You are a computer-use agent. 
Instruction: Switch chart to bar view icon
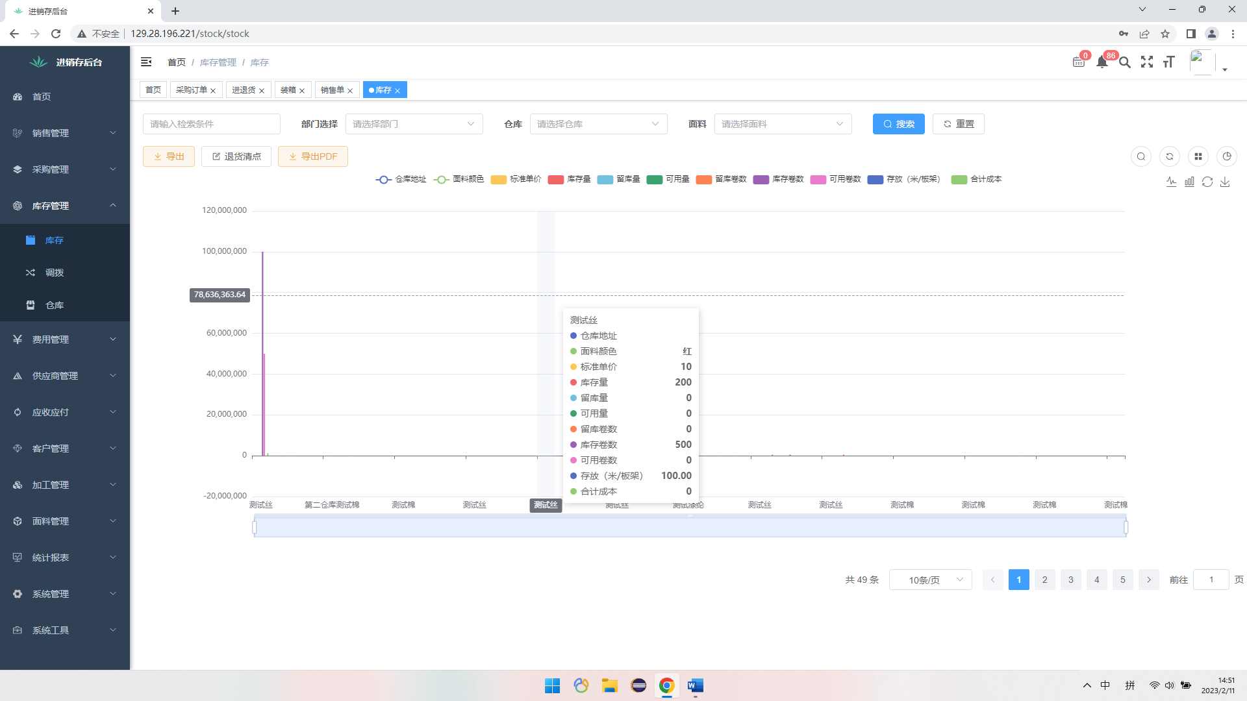[x=1189, y=182]
